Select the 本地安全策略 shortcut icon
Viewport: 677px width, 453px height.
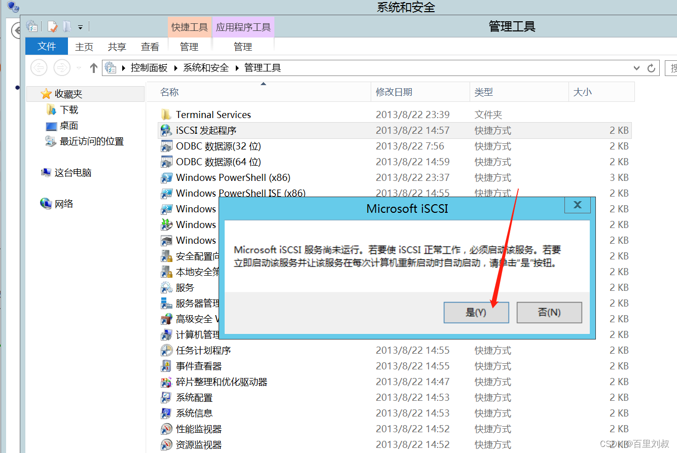[166, 272]
